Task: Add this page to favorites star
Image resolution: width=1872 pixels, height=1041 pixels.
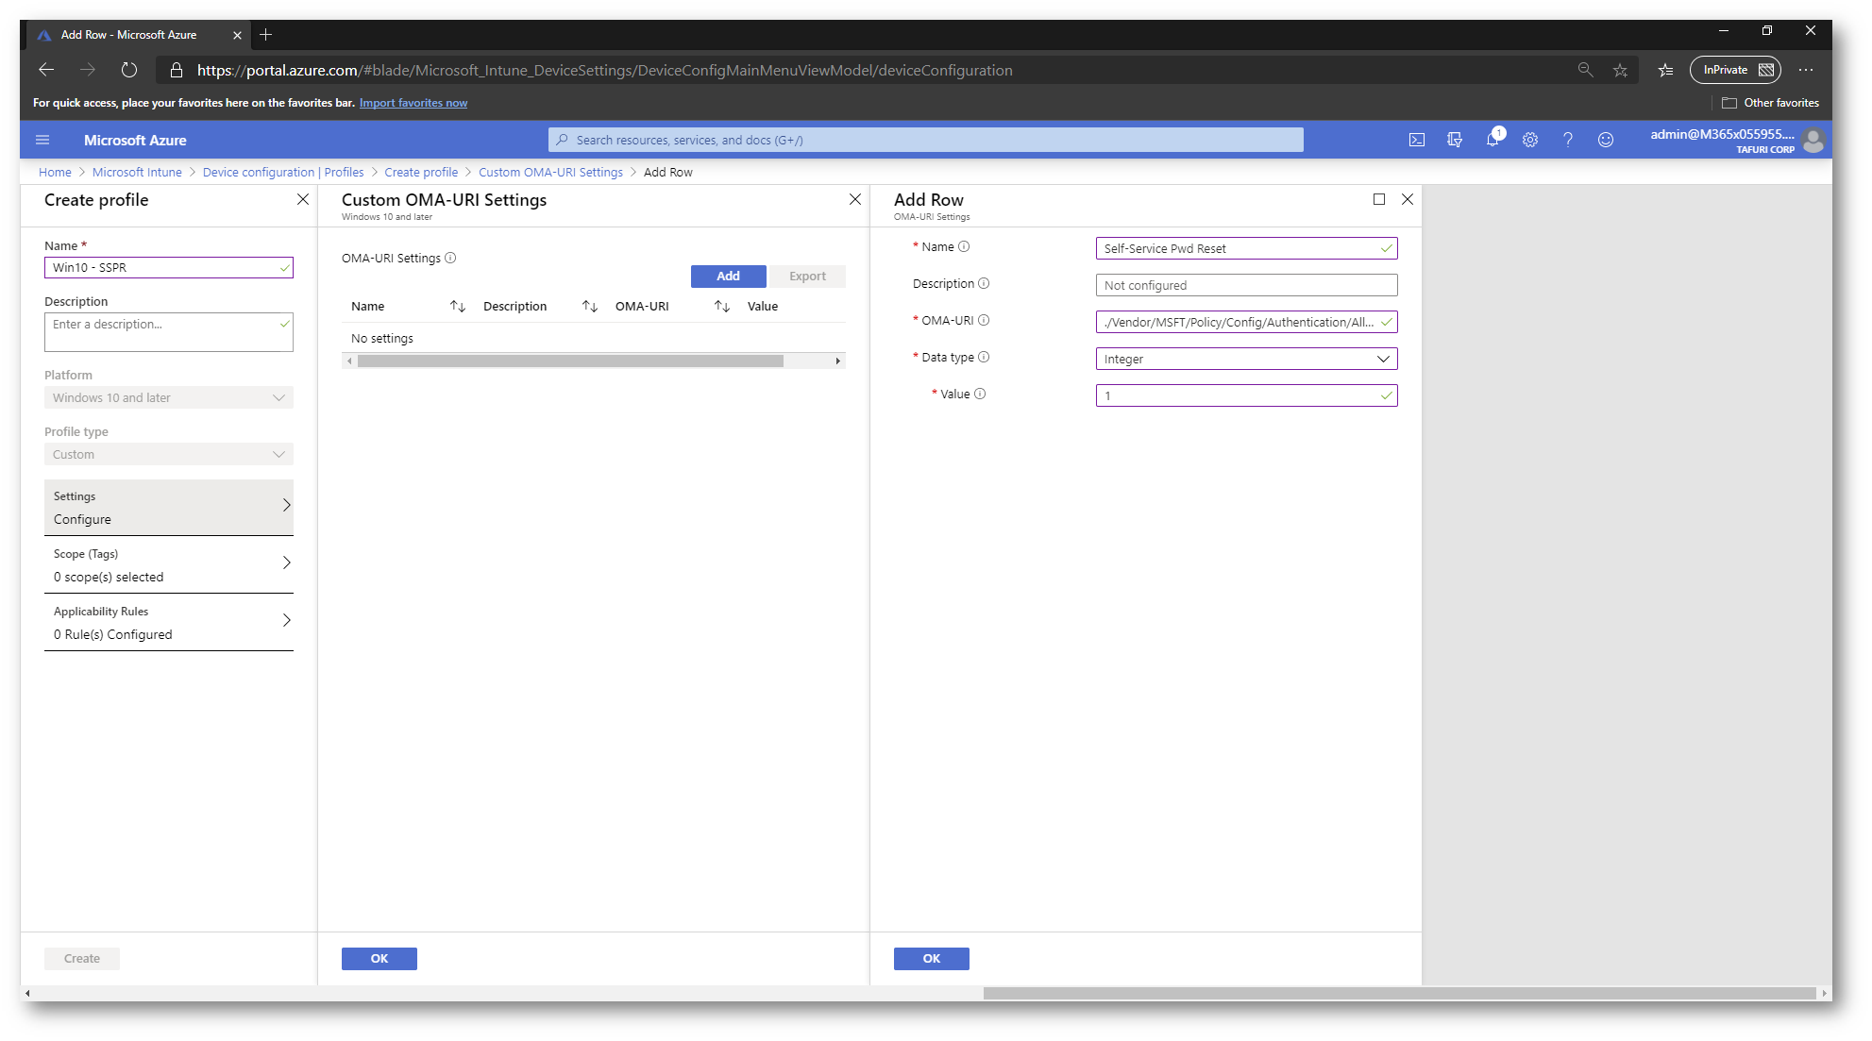Action: [1620, 70]
